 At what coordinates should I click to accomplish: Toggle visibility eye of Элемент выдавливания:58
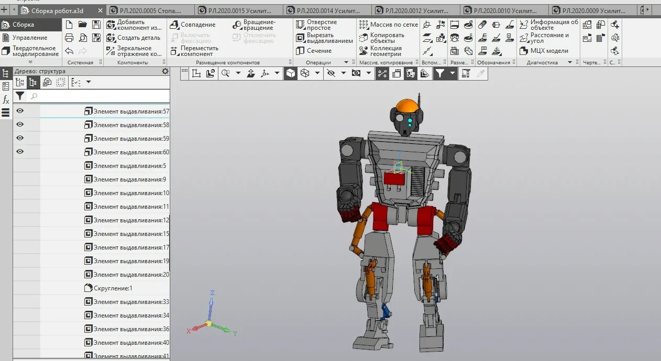pyautogui.click(x=20, y=125)
